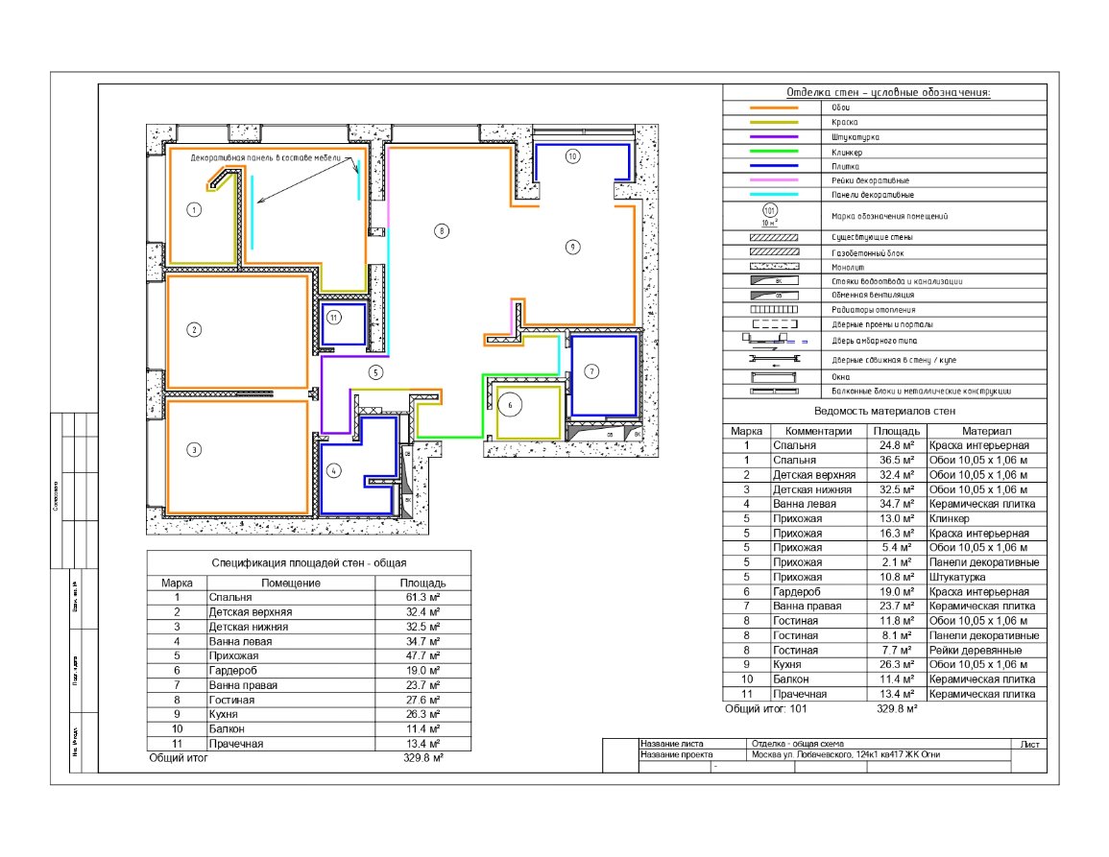Click the "Декоративная панель в составе мебели" annotation

click(x=266, y=156)
